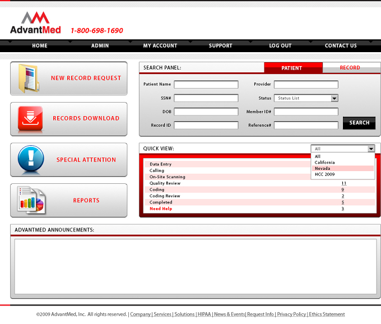This screenshot has width=381, height=324.
Task: Choose HCC 2009 from the dropdown list
Action: pos(324,174)
